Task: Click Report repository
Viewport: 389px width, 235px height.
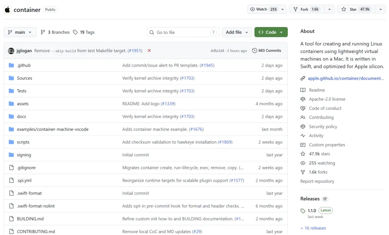Action: [x=317, y=181]
